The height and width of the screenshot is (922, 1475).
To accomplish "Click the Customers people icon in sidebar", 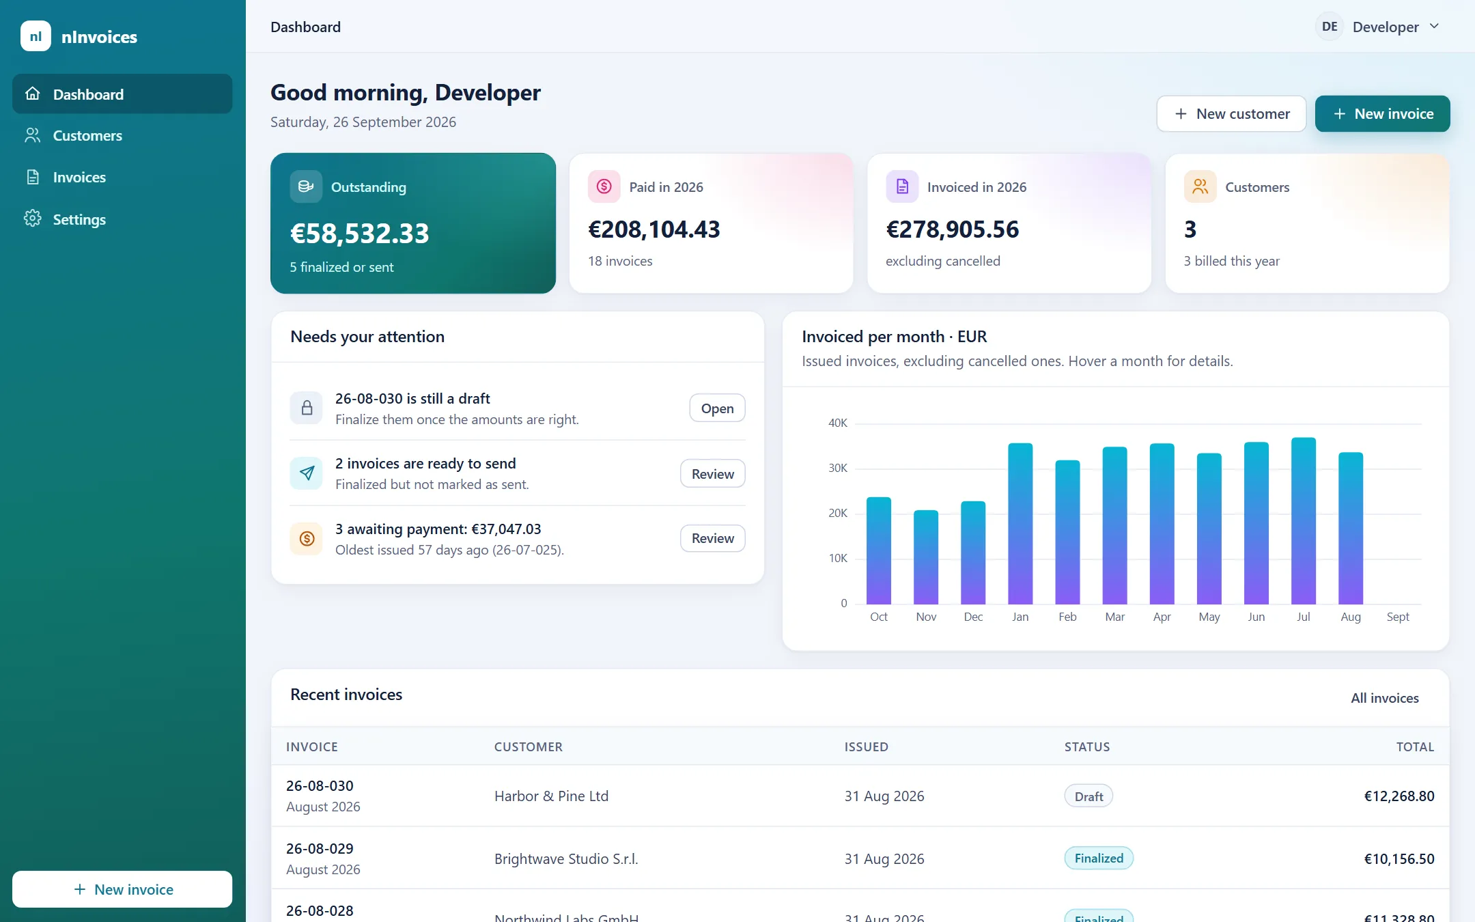I will click(x=32, y=135).
